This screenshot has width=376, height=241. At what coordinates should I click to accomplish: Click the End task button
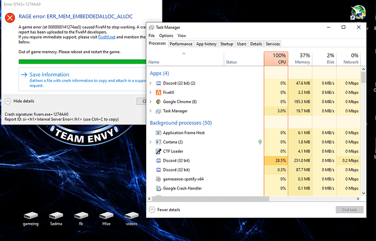tap(349, 210)
